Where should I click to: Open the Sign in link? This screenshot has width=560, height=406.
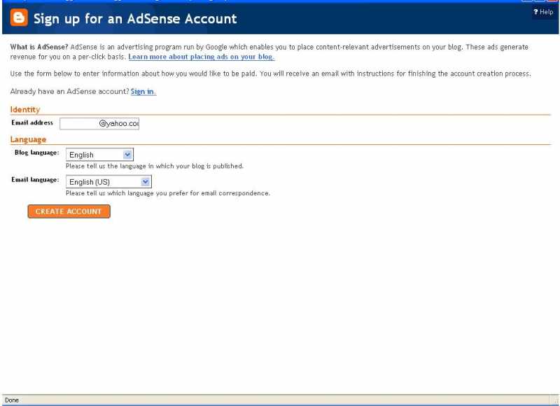(142, 91)
